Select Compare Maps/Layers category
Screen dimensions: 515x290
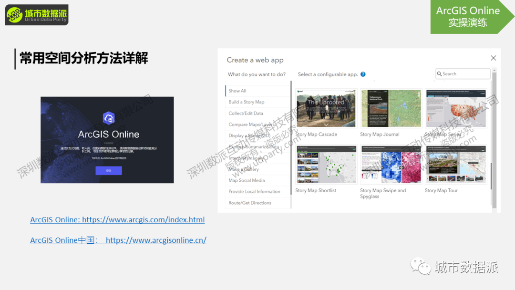[258, 124]
